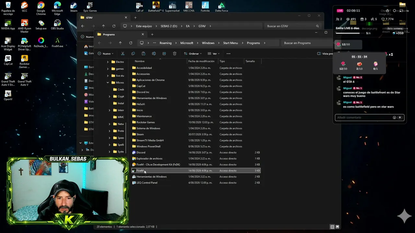
Task: Select the AMD Ryzen Master desktop icon
Action: 24,26
